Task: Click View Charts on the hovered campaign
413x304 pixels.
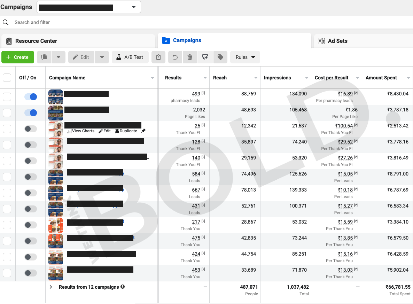Action: pos(81,131)
